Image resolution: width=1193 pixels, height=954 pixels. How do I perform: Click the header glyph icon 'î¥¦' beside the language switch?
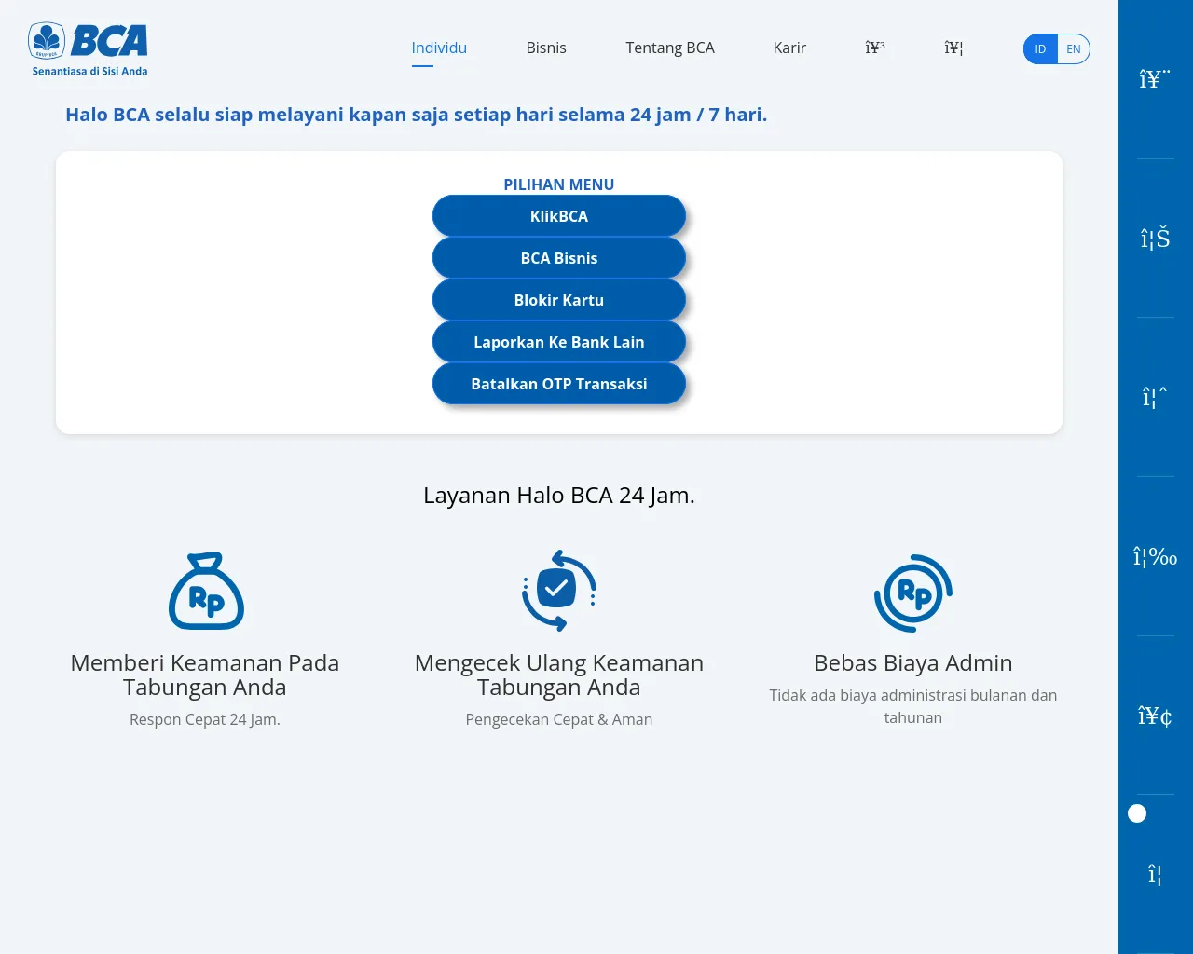[x=953, y=48]
